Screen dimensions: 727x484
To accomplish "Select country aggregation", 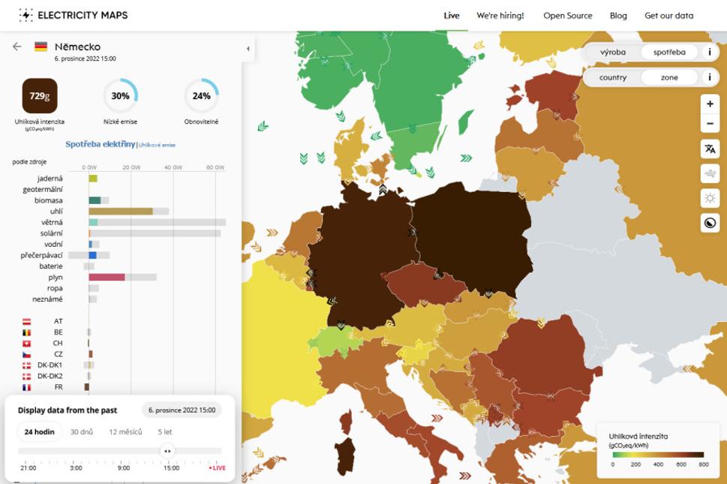I will 612,77.
